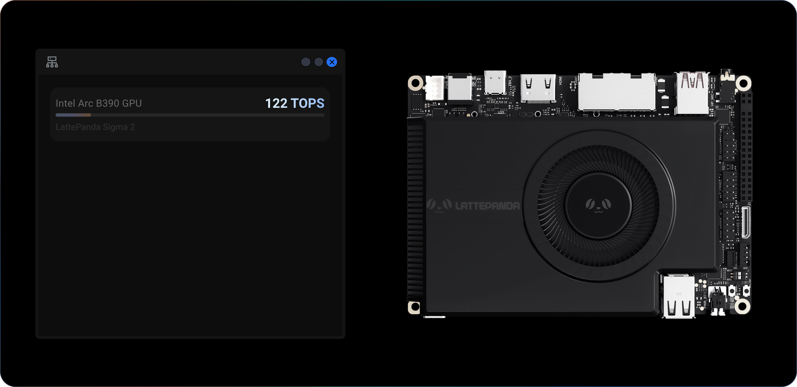Click the middle gray window dot
The image size is (797, 387).
coord(319,62)
